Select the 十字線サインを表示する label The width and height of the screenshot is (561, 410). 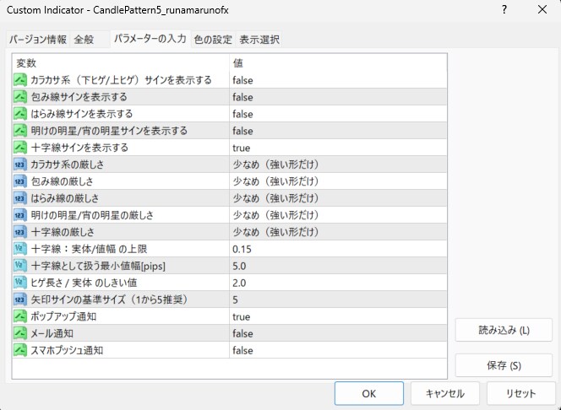tap(79, 148)
